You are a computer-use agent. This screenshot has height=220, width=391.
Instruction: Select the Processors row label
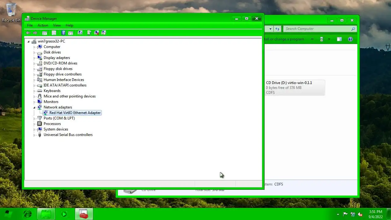click(52, 124)
